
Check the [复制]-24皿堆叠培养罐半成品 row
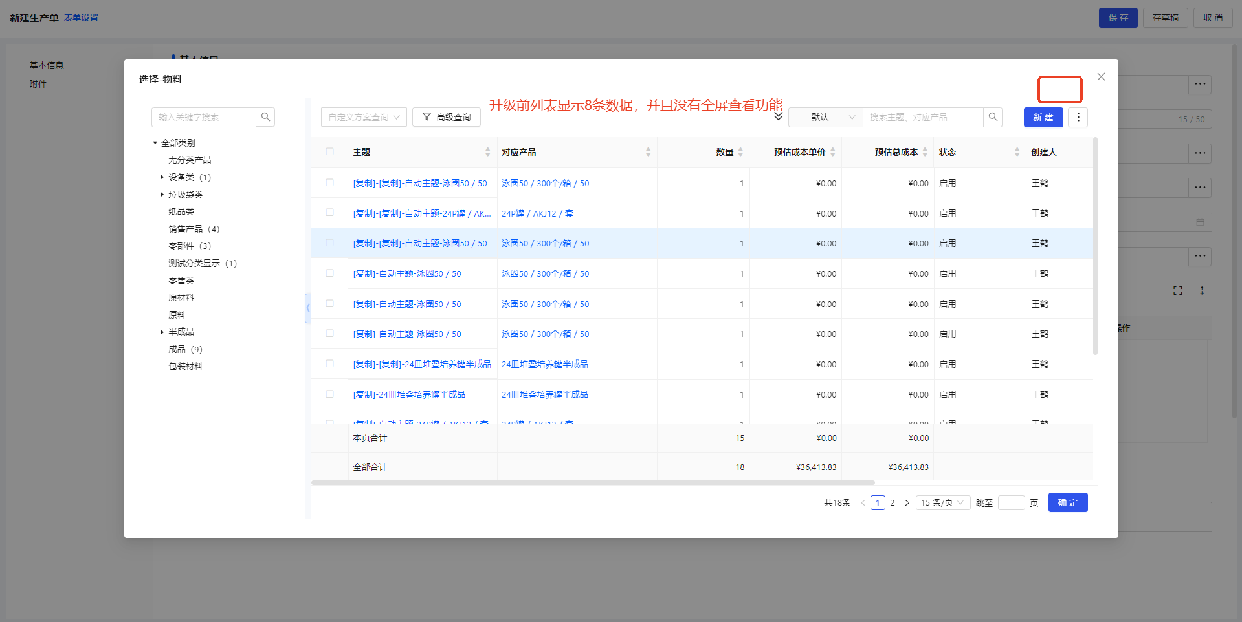(330, 394)
